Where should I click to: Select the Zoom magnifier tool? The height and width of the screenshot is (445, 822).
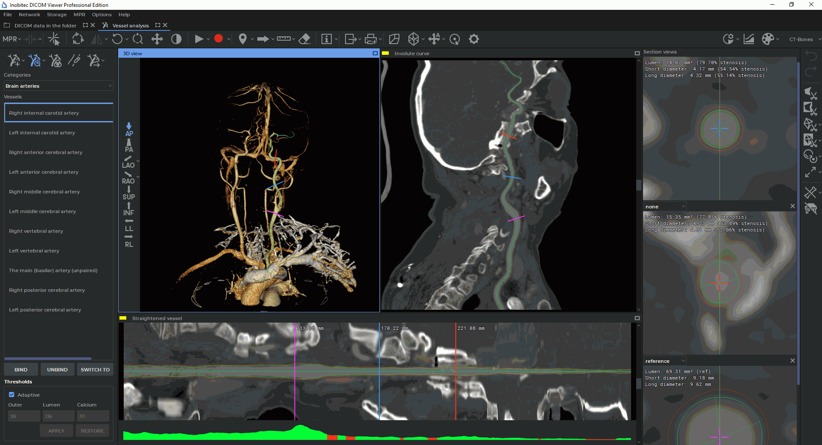point(138,39)
